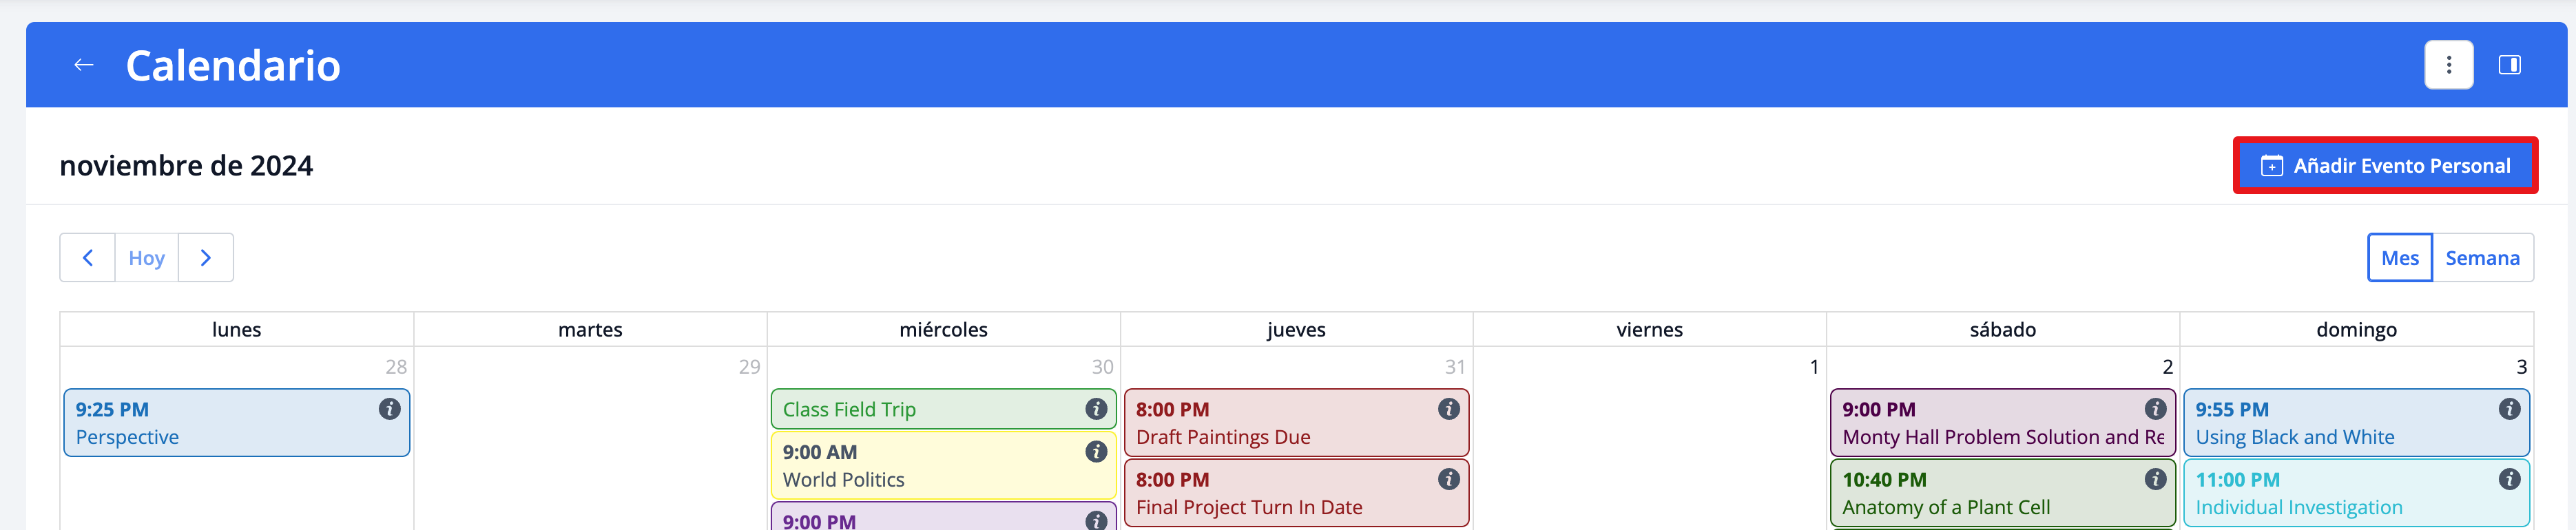Open the three-dot options menu
2576x530 pixels.
click(2448, 65)
